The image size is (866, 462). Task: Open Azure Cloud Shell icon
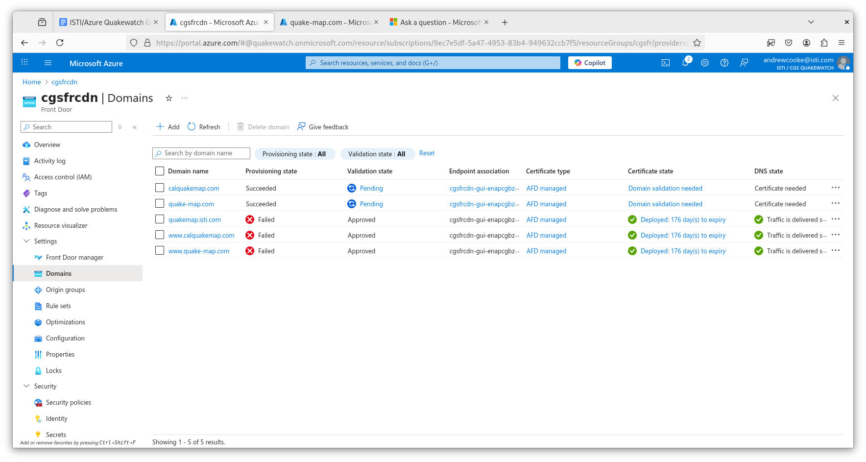point(666,63)
